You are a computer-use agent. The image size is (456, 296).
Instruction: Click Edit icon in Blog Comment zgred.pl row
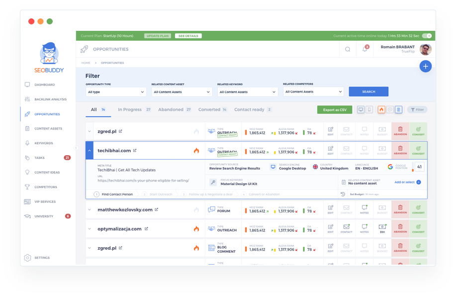point(330,248)
